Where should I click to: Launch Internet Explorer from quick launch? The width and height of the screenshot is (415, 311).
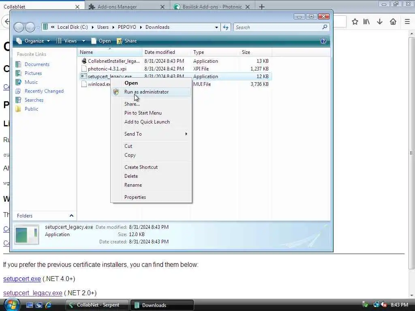coord(48,305)
